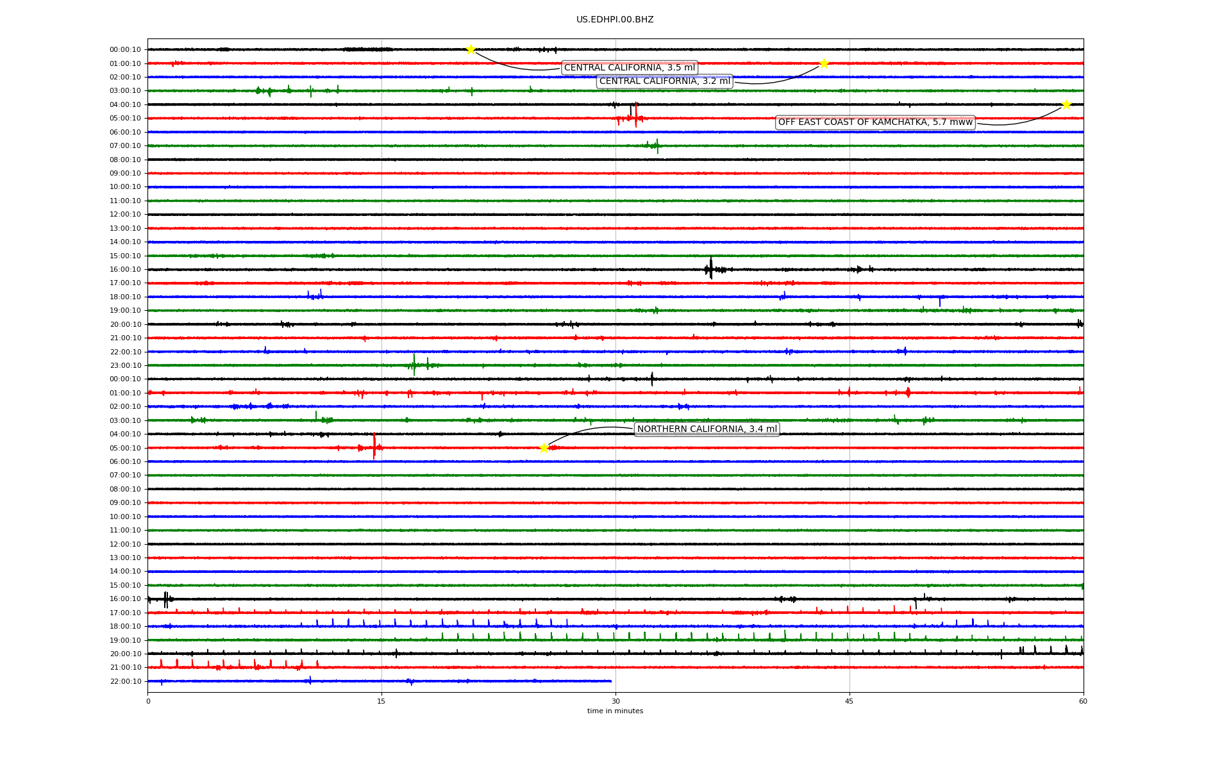Click the CENTRAL CALIFORNIA, 3.2 ml annotation label
The width and height of the screenshot is (1231, 769).
pos(664,81)
